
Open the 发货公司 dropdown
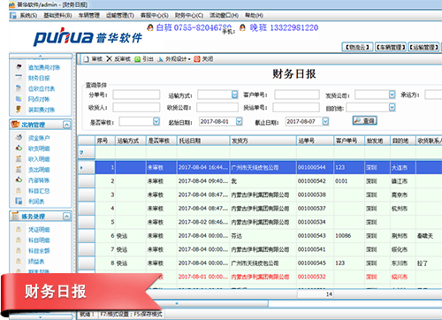392,95
